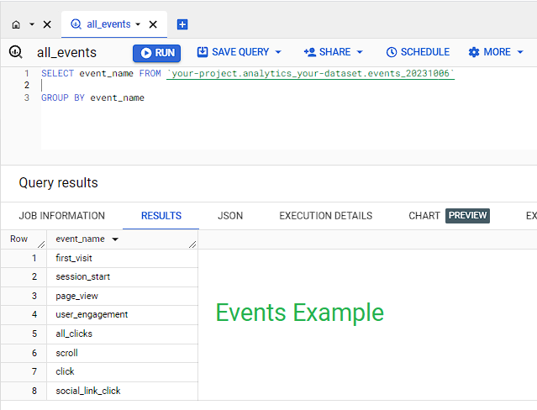Click the Row column resize handle

point(41,244)
